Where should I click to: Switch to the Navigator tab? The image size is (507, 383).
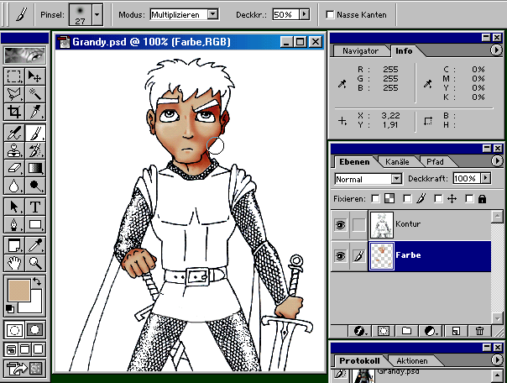[x=360, y=51]
